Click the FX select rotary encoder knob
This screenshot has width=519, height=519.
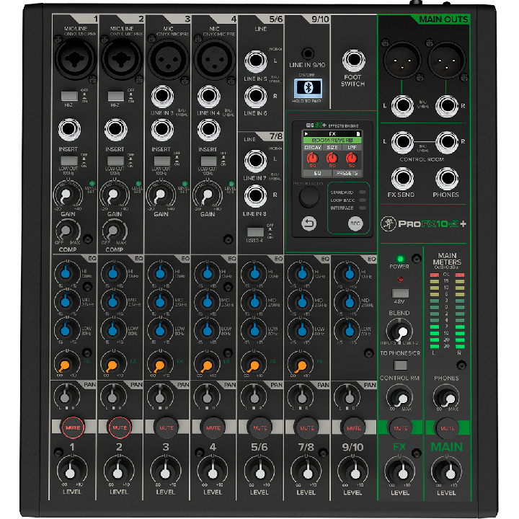[309, 196]
